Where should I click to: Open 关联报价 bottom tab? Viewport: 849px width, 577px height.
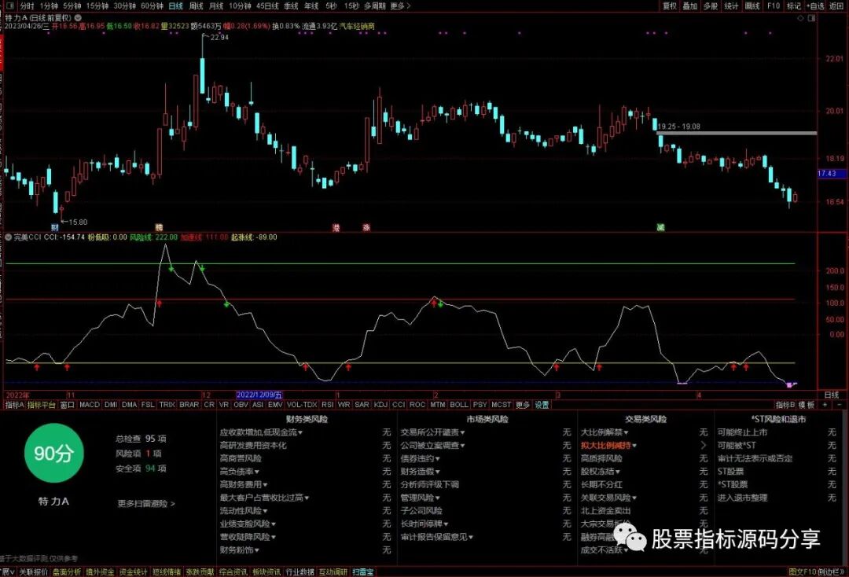pos(33,571)
